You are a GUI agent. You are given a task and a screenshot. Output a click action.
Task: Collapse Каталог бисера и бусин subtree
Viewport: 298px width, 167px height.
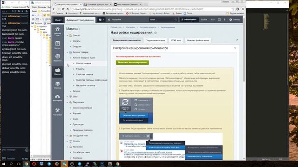(x=70, y=58)
